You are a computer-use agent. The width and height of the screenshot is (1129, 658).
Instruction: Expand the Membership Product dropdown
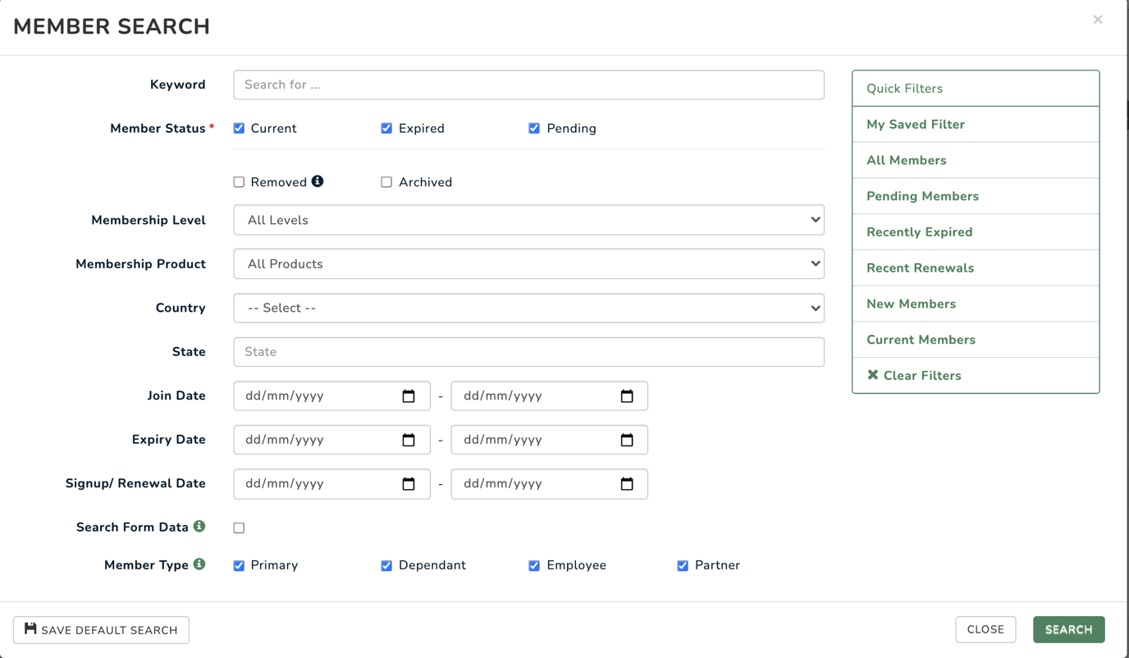point(528,263)
